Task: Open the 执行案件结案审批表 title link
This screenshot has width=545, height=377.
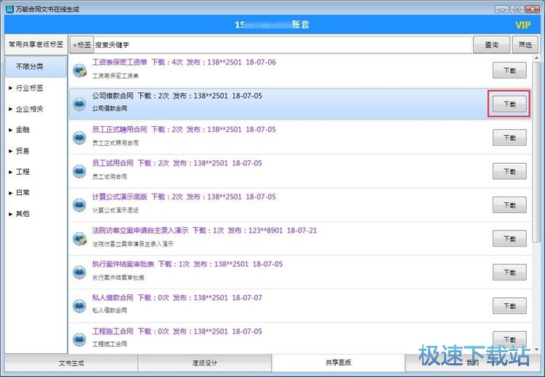Action: tap(123, 264)
